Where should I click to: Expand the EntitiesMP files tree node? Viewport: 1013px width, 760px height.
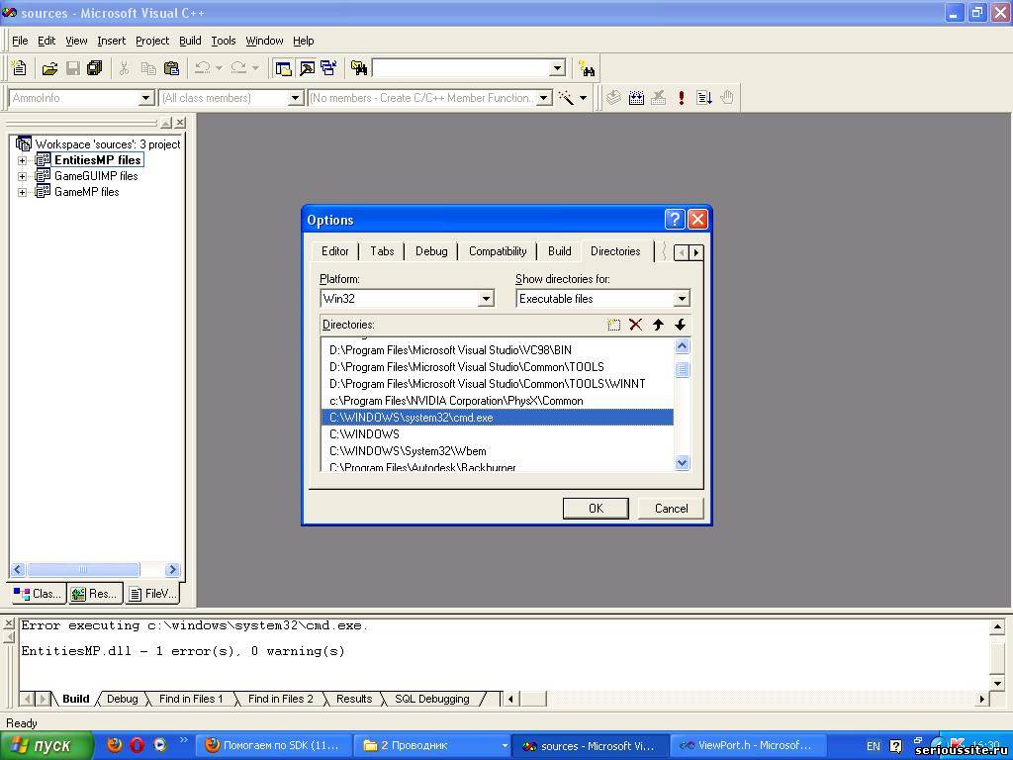pos(23,160)
